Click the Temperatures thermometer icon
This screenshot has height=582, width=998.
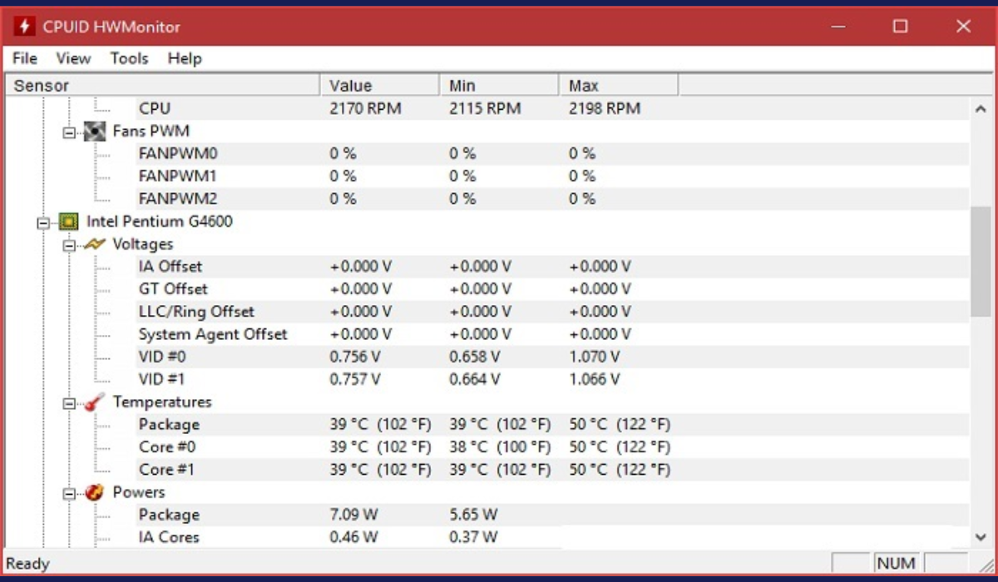[95, 402]
